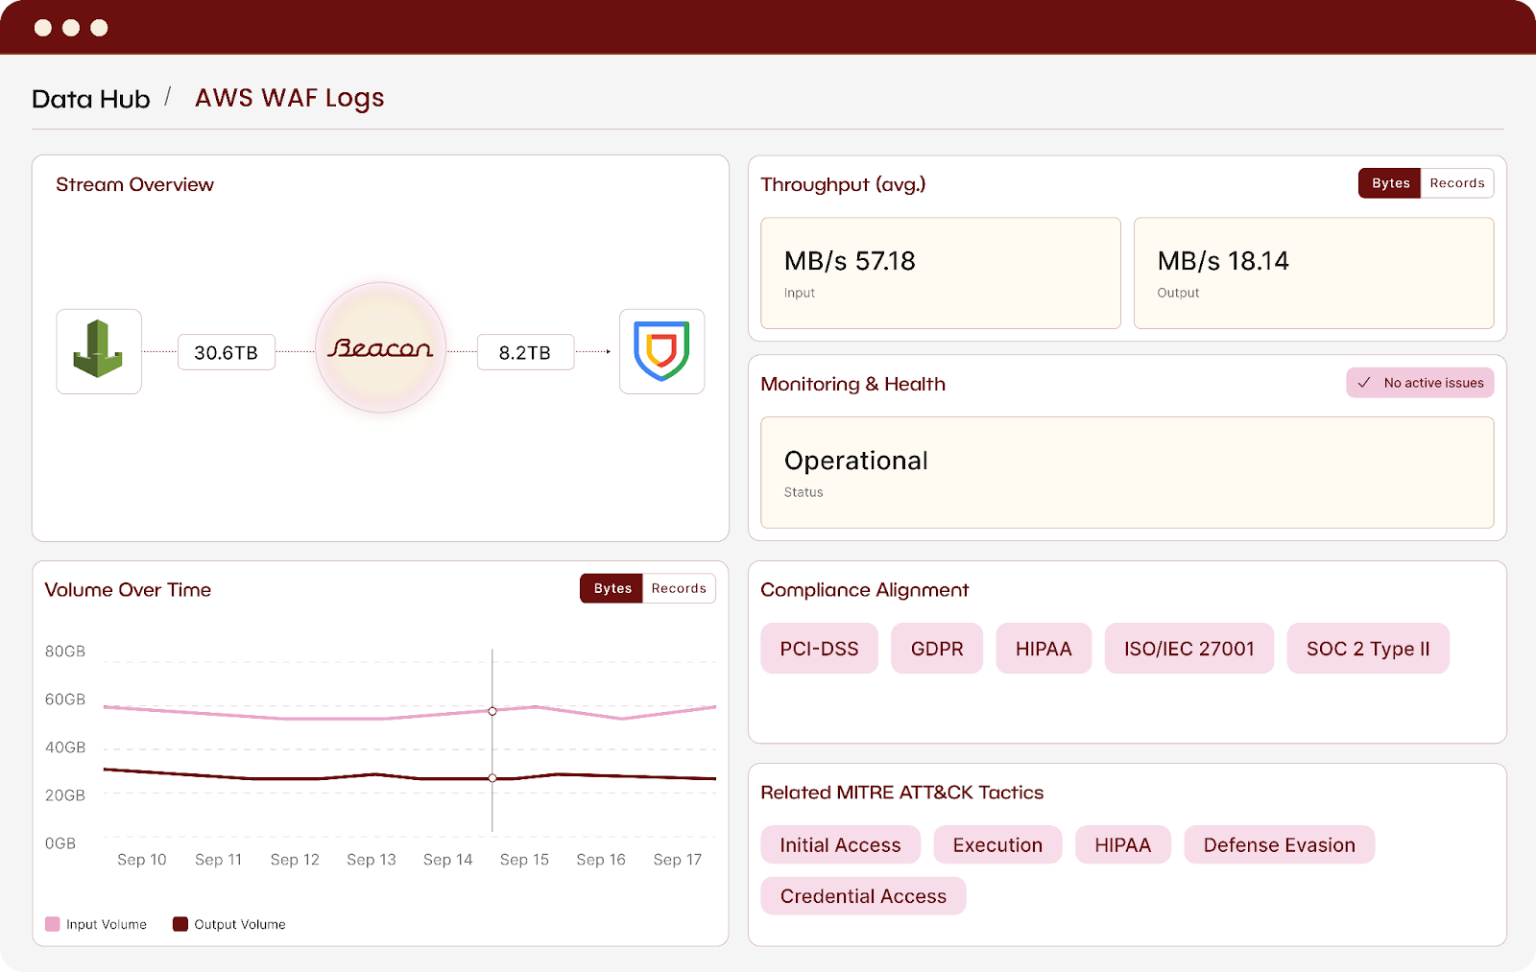1536x972 pixels.
Task: Click the Defense Evasion tactic tag
Action: 1279,844
